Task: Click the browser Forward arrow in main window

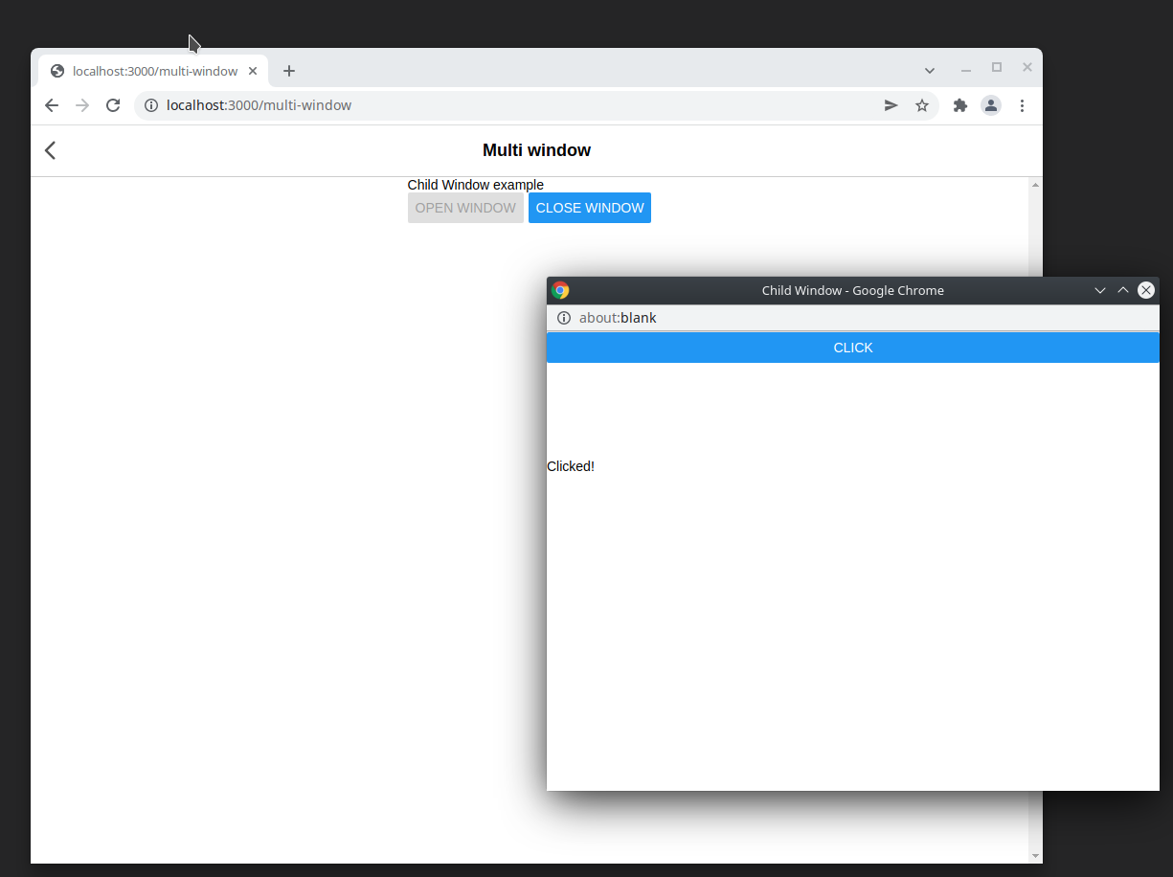Action: (x=82, y=105)
